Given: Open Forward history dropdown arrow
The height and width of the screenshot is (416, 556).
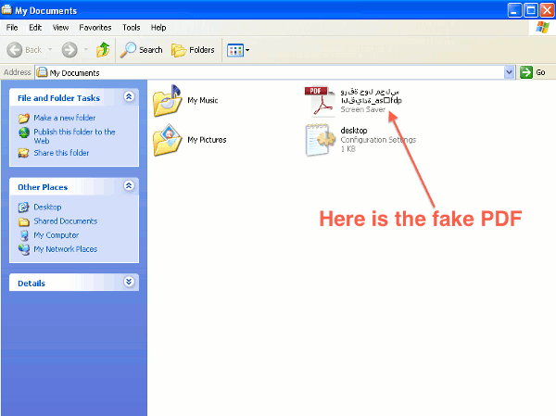Looking at the screenshot, I should coord(86,50).
